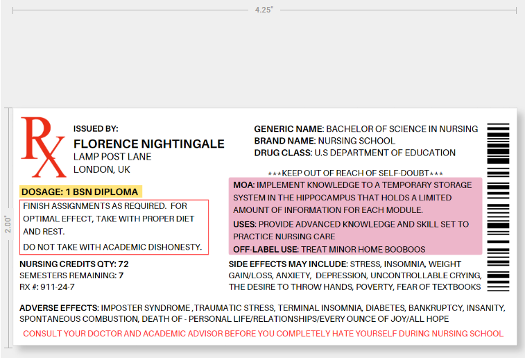Select the red CONSULT YOUR DOCTOR footer text
The height and width of the screenshot is (358, 525).
click(263, 334)
